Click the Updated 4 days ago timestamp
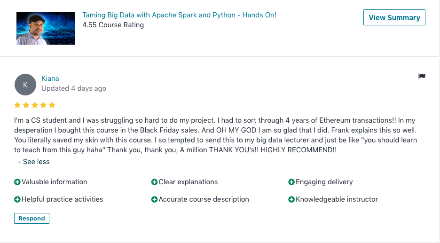 tap(74, 88)
